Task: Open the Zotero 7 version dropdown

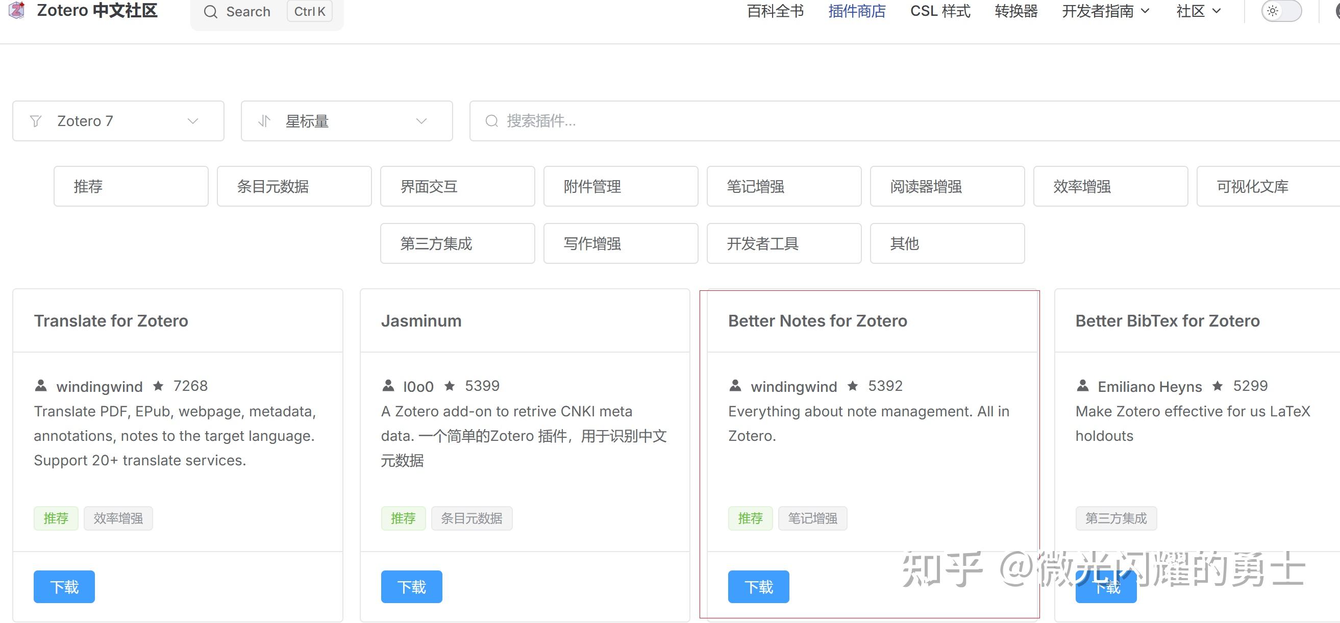Action: tap(118, 121)
